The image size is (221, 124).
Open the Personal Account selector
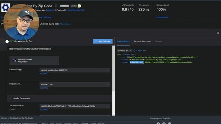[35, 61]
